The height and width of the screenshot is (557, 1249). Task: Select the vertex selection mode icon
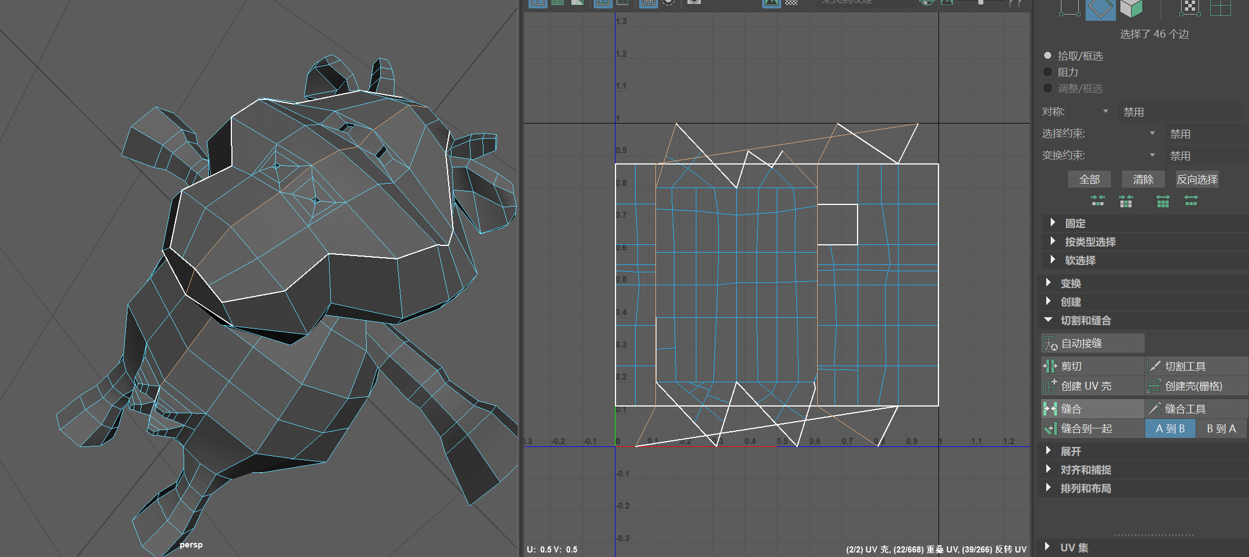[1069, 8]
